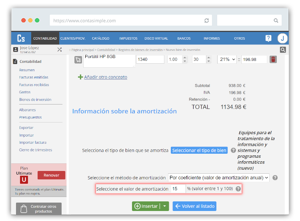300x221 pixels.
Task: Open the CATÁLOGO menu
Action: 100,38
